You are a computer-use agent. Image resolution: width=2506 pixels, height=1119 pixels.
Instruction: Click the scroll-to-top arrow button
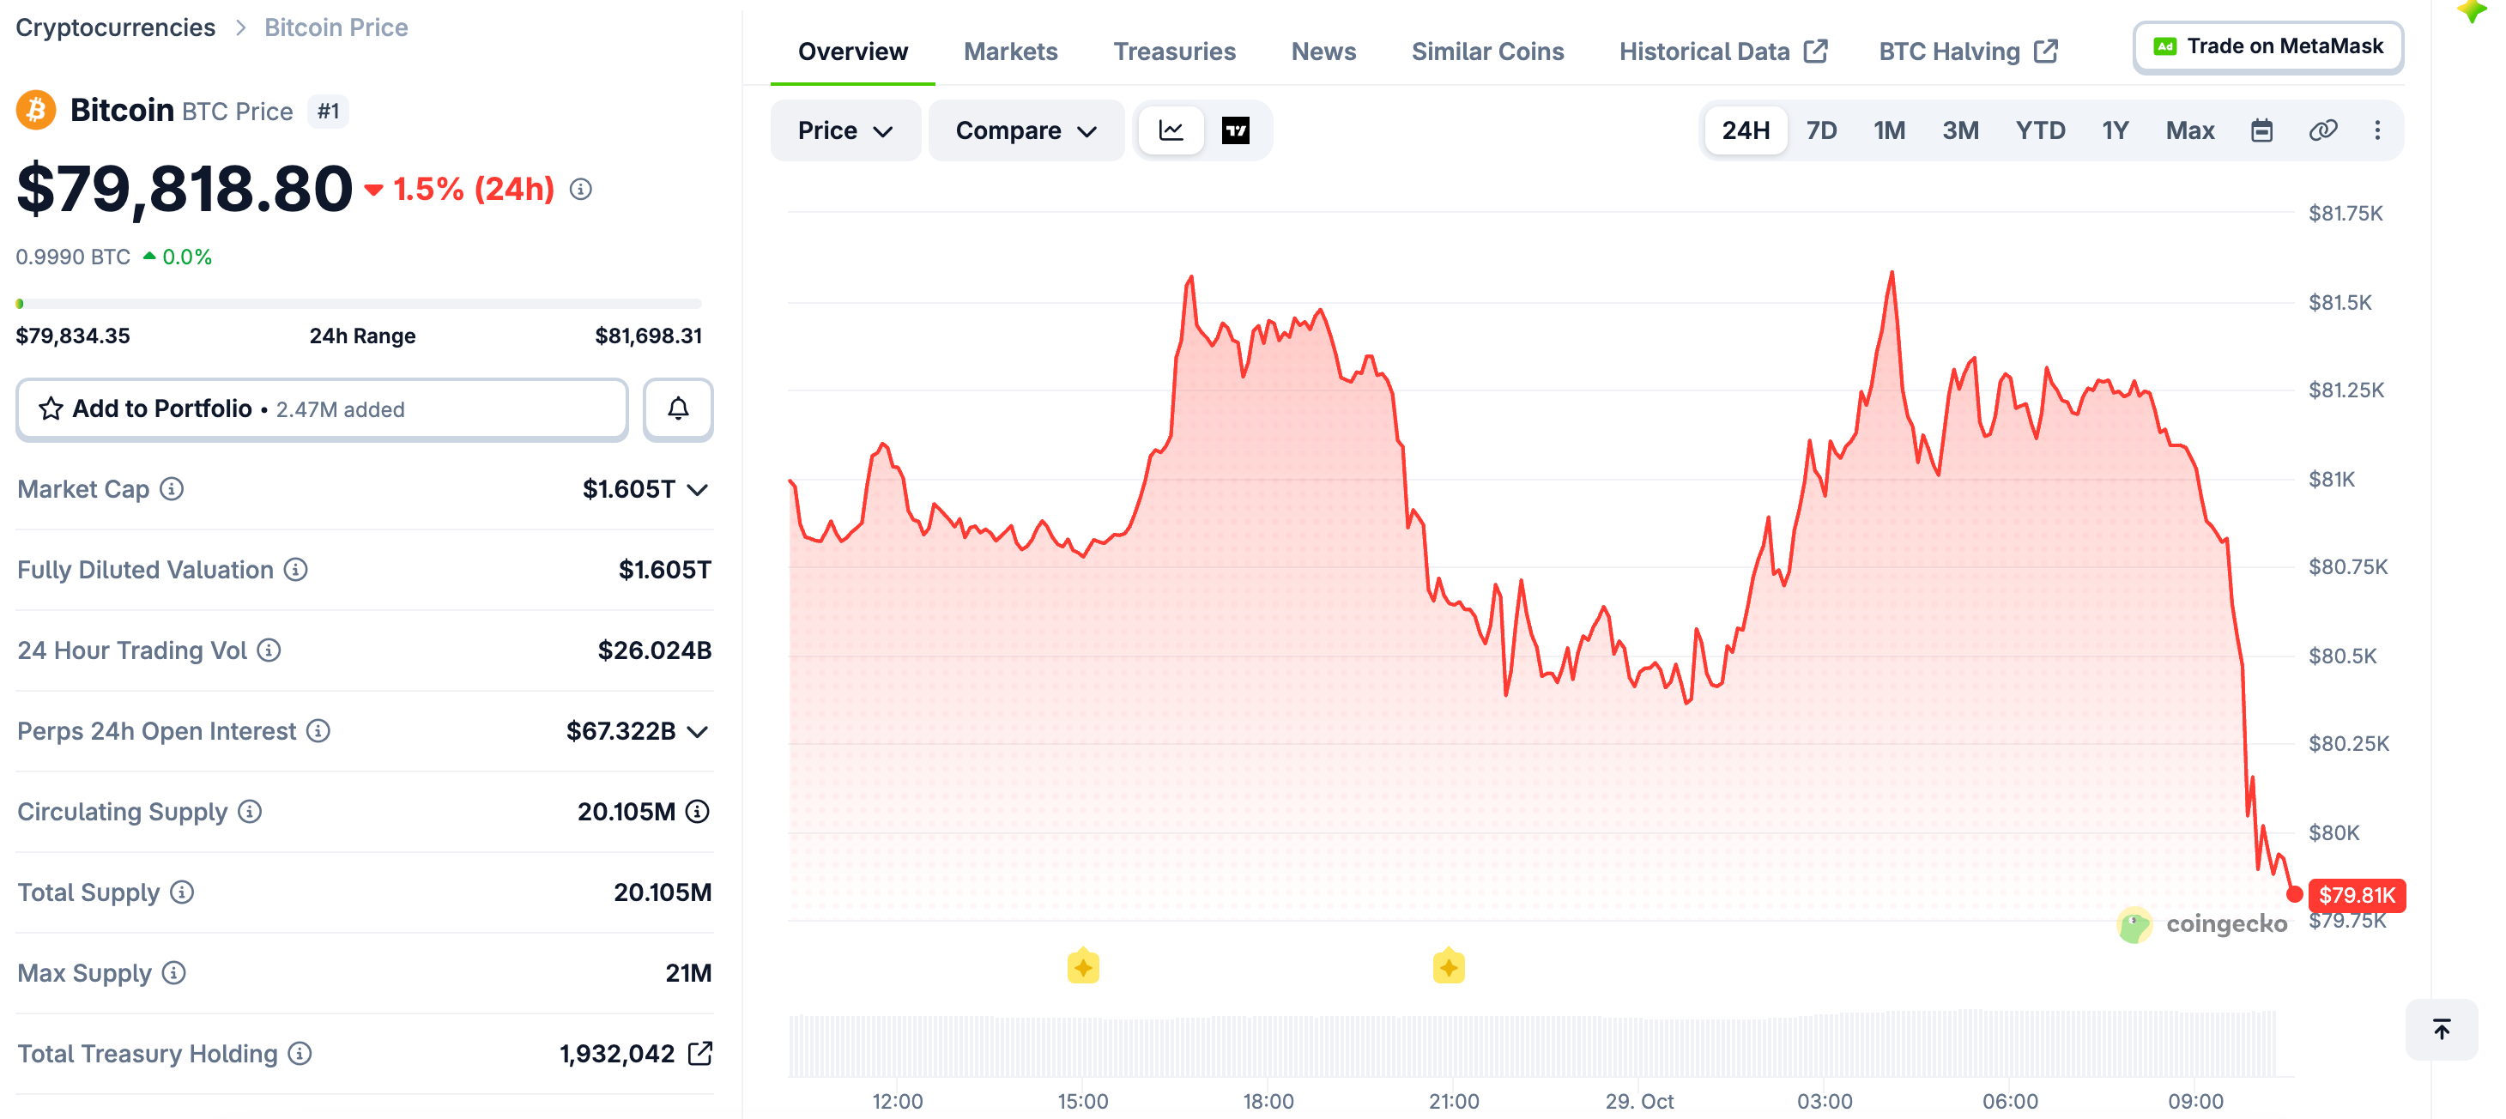(x=2441, y=1030)
